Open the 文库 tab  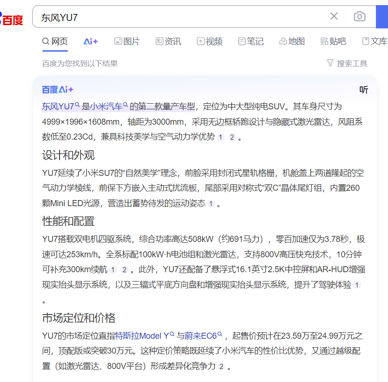[375, 41]
